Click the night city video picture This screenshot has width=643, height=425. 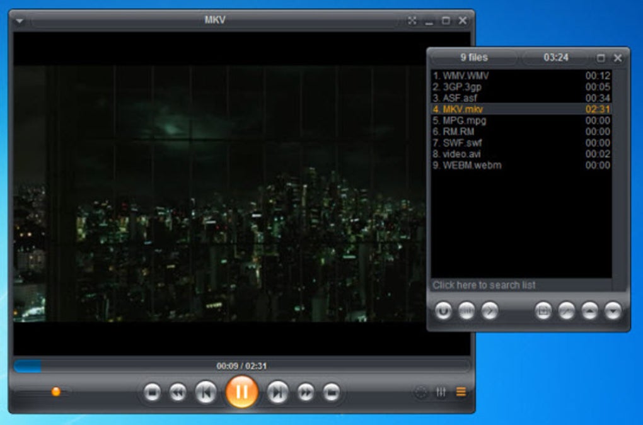point(219,193)
